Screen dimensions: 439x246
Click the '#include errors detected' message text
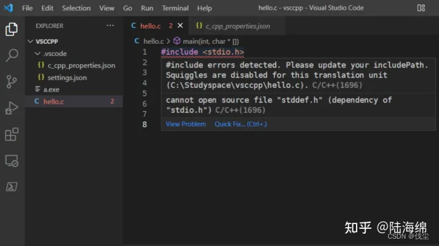[x=297, y=75]
